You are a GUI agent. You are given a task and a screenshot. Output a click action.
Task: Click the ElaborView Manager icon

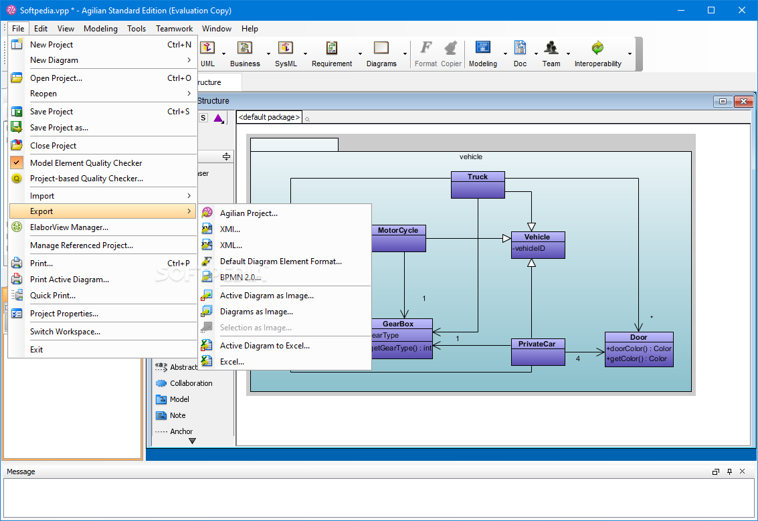17,227
